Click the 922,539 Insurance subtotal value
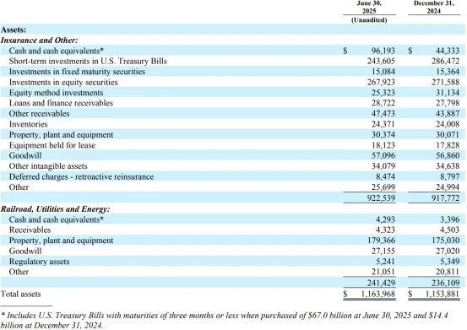This screenshot has height=330, width=467. click(x=381, y=197)
